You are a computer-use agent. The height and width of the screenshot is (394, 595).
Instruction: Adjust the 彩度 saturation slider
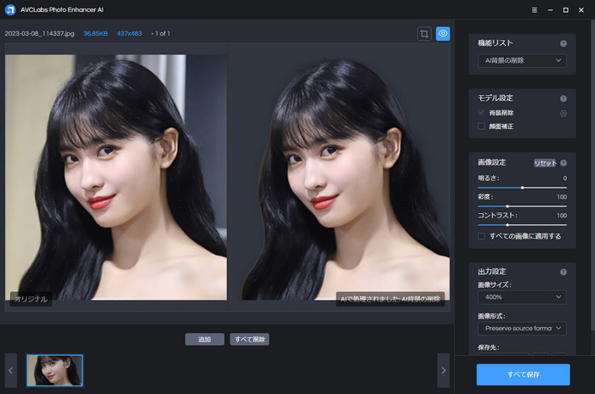coord(522,206)
